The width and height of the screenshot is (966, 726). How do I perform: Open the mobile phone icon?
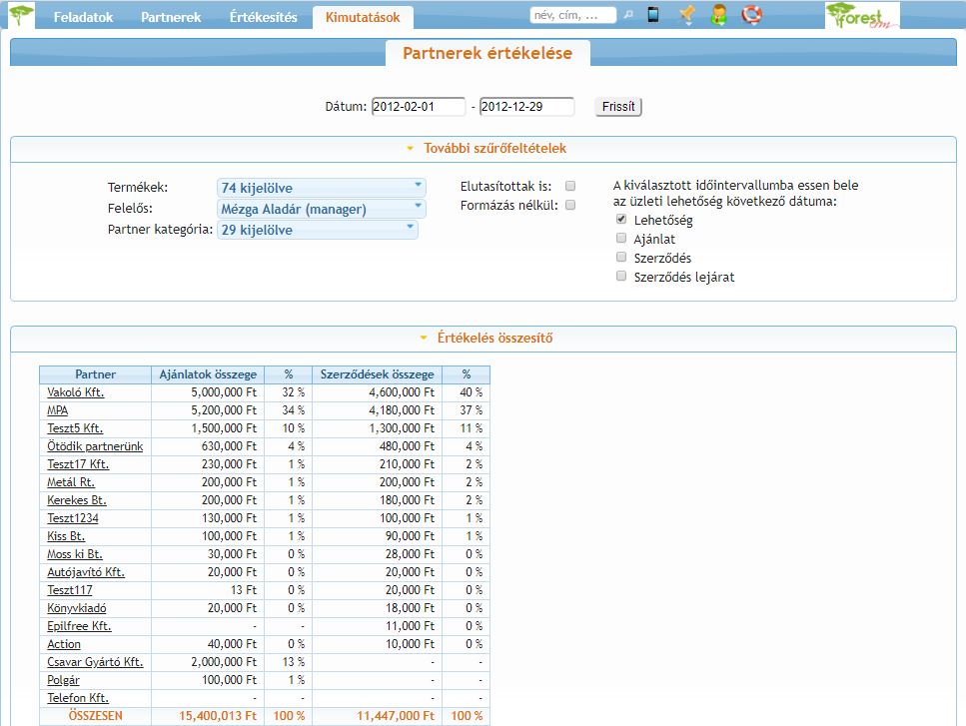click(653, 15)
